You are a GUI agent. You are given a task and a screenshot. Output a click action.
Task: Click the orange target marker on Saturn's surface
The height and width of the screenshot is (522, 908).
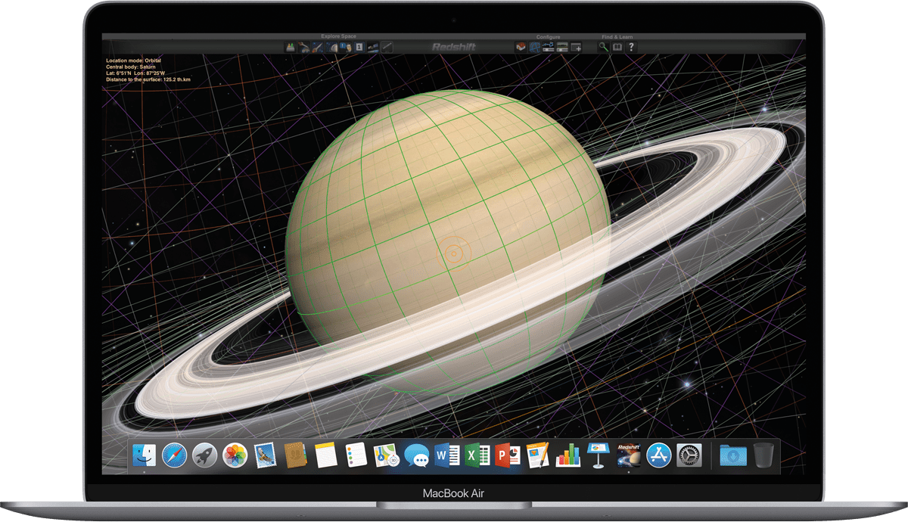pyautogui.click(x=454, y=253)
